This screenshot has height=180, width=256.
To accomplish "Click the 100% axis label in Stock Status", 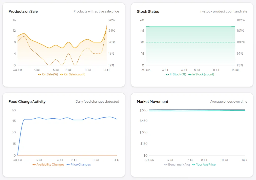I will [241, 42].
